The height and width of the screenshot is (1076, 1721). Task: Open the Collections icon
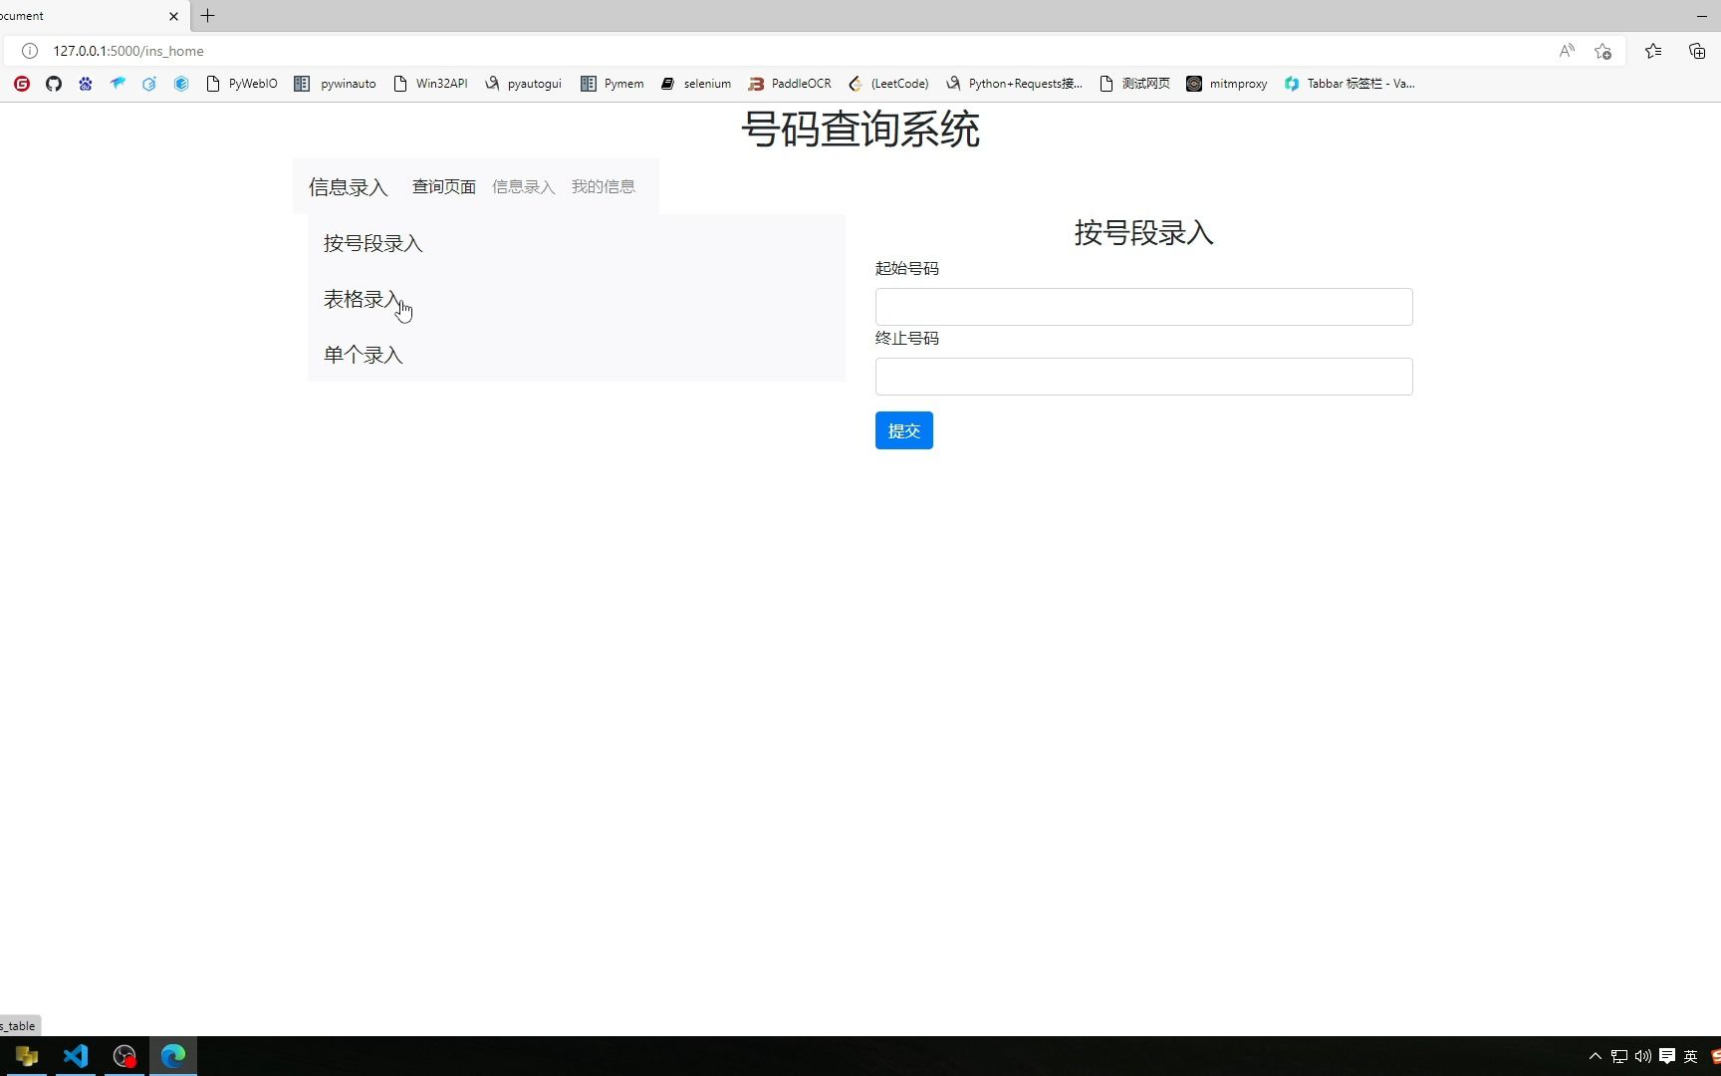pos(1697,51)
